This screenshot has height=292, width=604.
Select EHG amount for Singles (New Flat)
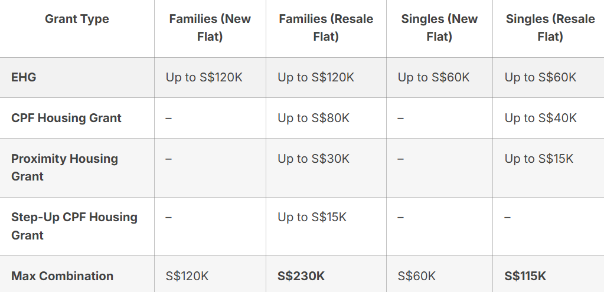[433, 77]
